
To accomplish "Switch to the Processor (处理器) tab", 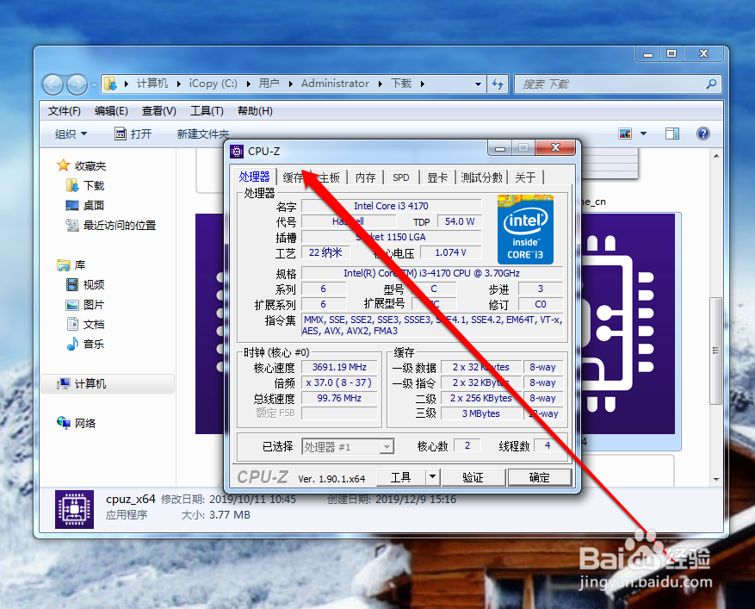I will click(x=254, y=177).
